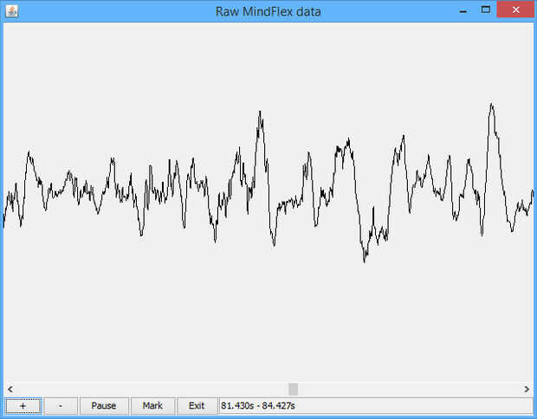This screenshot has height=419, width=537.
Task: Click the 81.430s - 84.427s time range
Action: (258, 406)
